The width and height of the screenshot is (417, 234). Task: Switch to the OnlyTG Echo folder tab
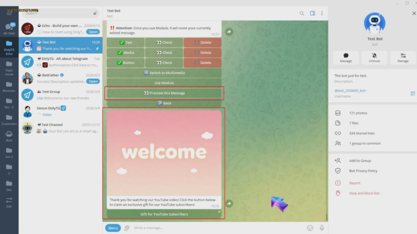point(9,47)
